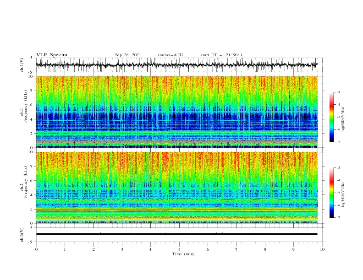Click the '-3' value on ch.1 colorbar
The image size is (363, 280).
pos(338,92)
